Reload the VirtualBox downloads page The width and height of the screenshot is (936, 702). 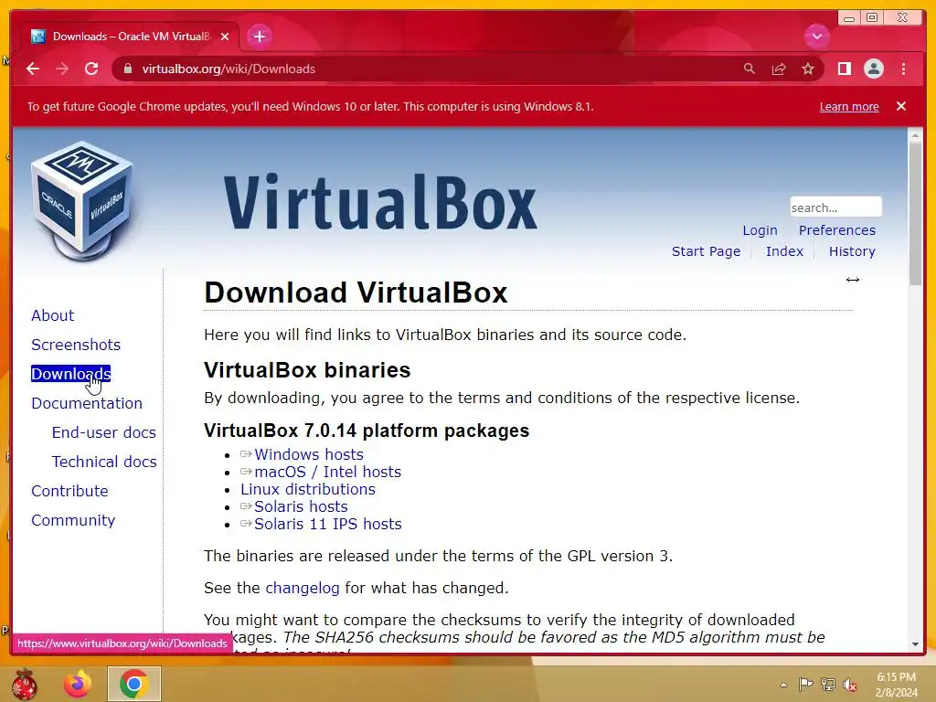coord(91,69)
